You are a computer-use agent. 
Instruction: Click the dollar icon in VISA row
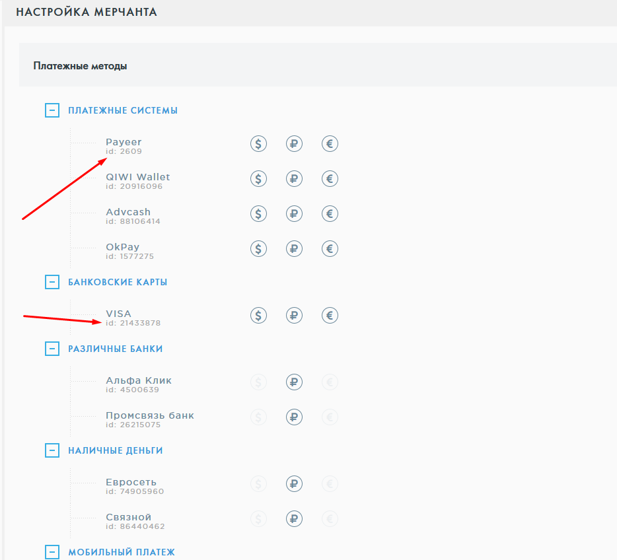258,315
